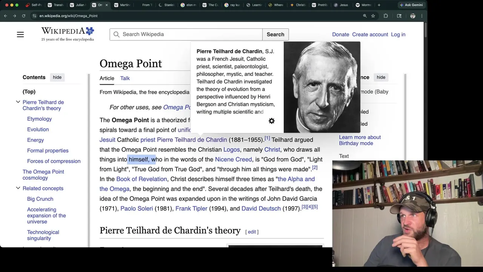This screenshot has height=272, width=483.
Task: Go forward with the browser forward arrow
Action: click(x=14, y=16)
